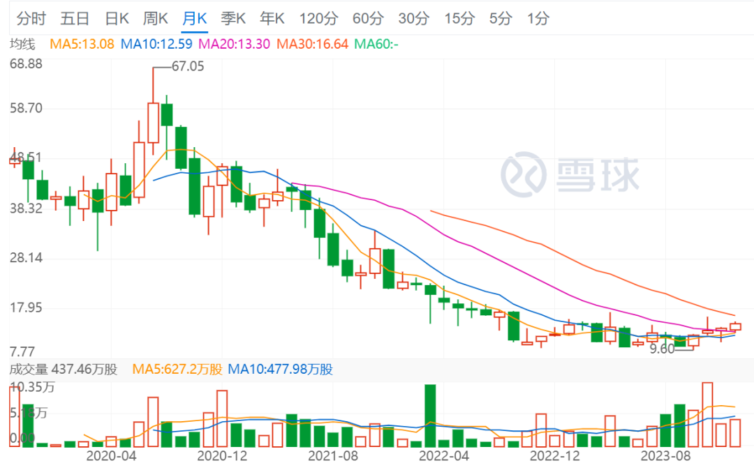Switch to the 5分 interval

[x=501, y=19]
